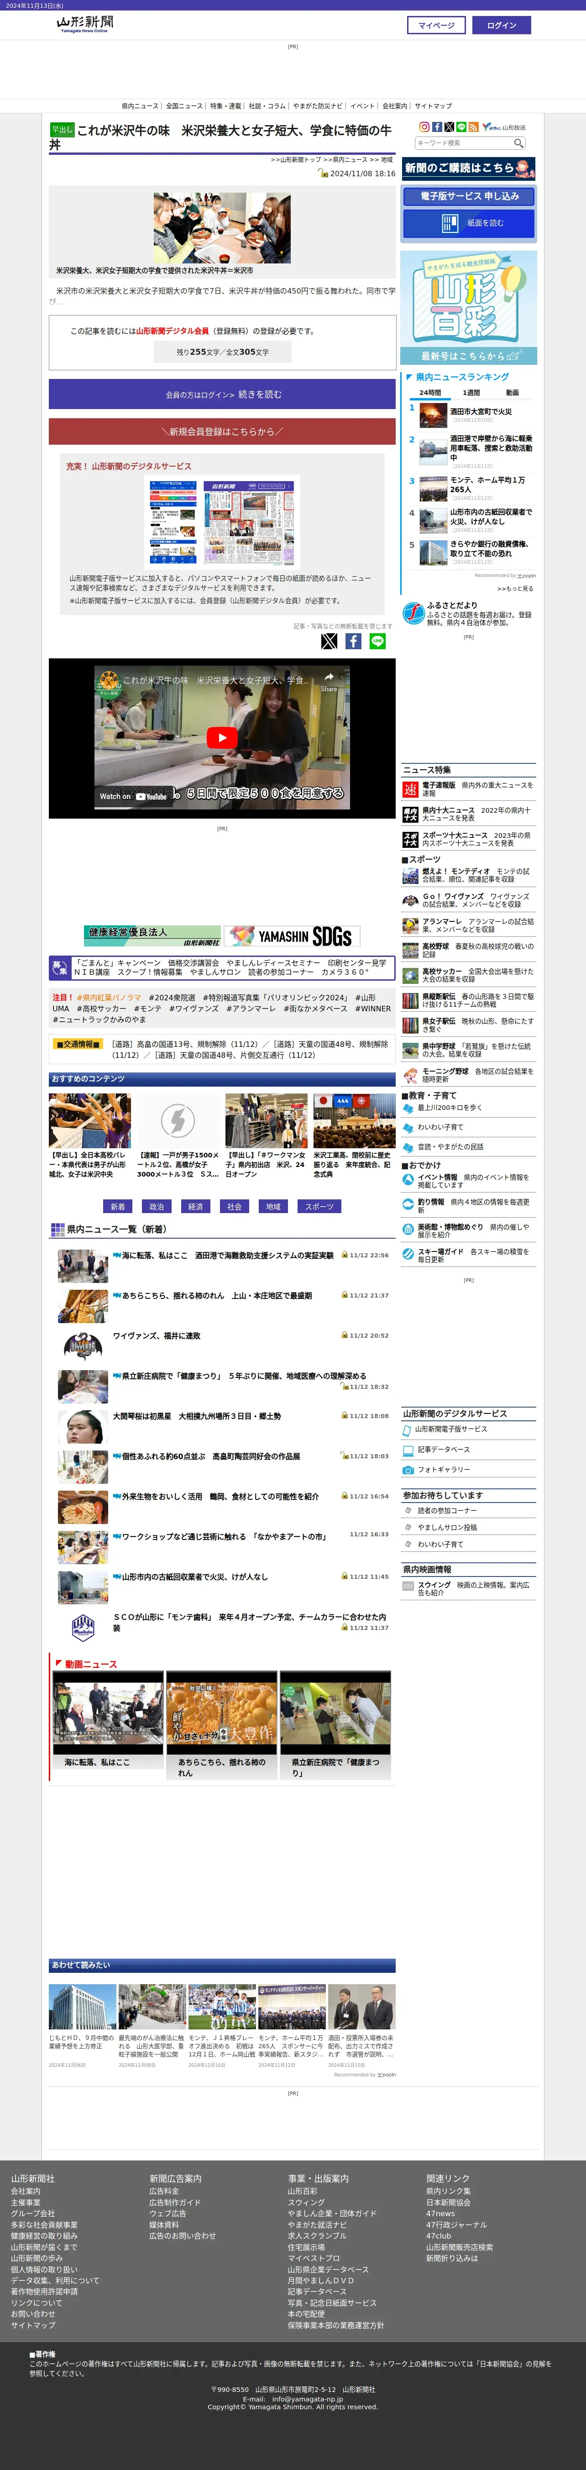This screenshot has height=2470, width=586.
Task: Select やまがた防災ナビ in the navigation
Action: (x=318, y=106)
